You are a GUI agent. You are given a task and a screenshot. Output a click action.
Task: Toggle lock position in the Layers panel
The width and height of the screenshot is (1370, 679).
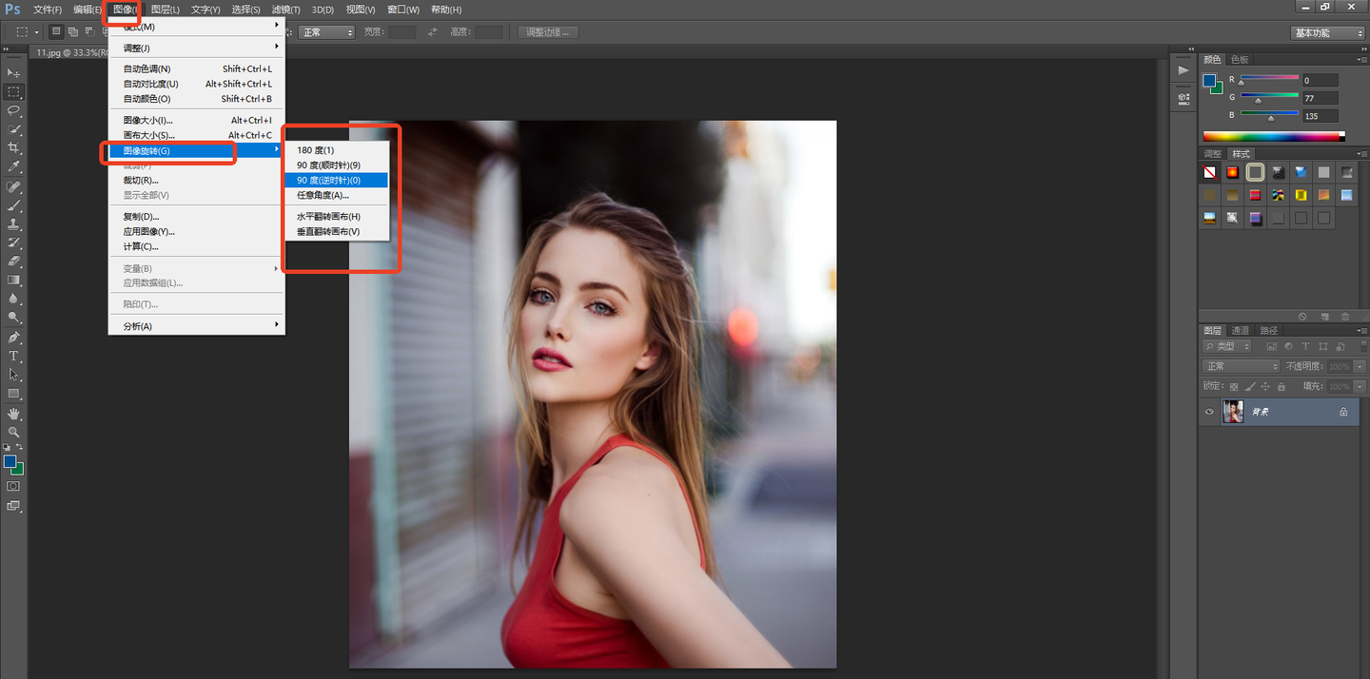(x=1265, y=387)
